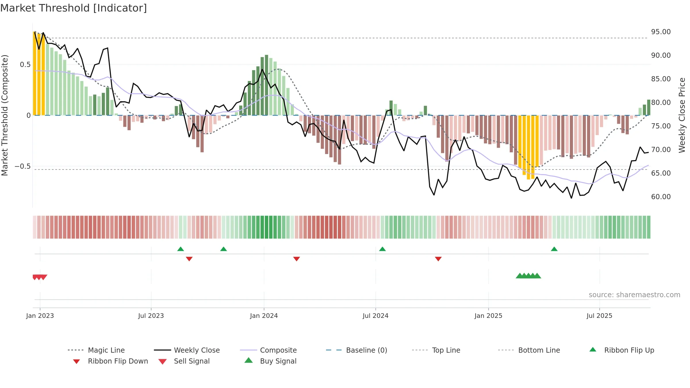Click the ribbon flip up marker, late 2023
690x388 pixels.
pyautogui.click(x=224, y=249)
